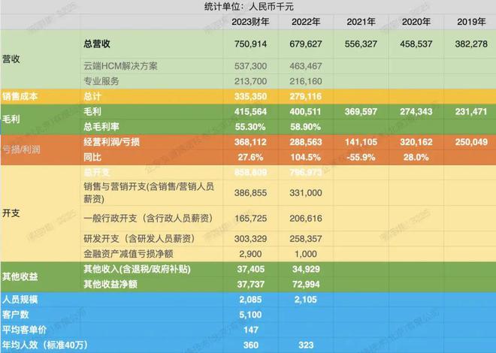Click the 2021年 column header

[361, 22]
